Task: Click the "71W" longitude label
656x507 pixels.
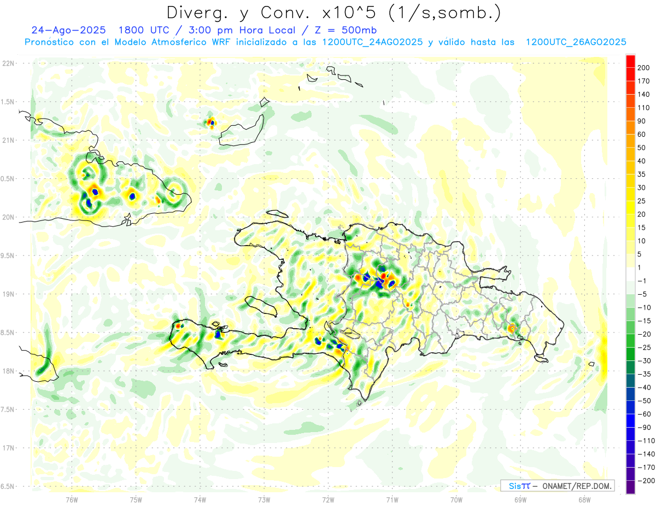Action: 392,500
